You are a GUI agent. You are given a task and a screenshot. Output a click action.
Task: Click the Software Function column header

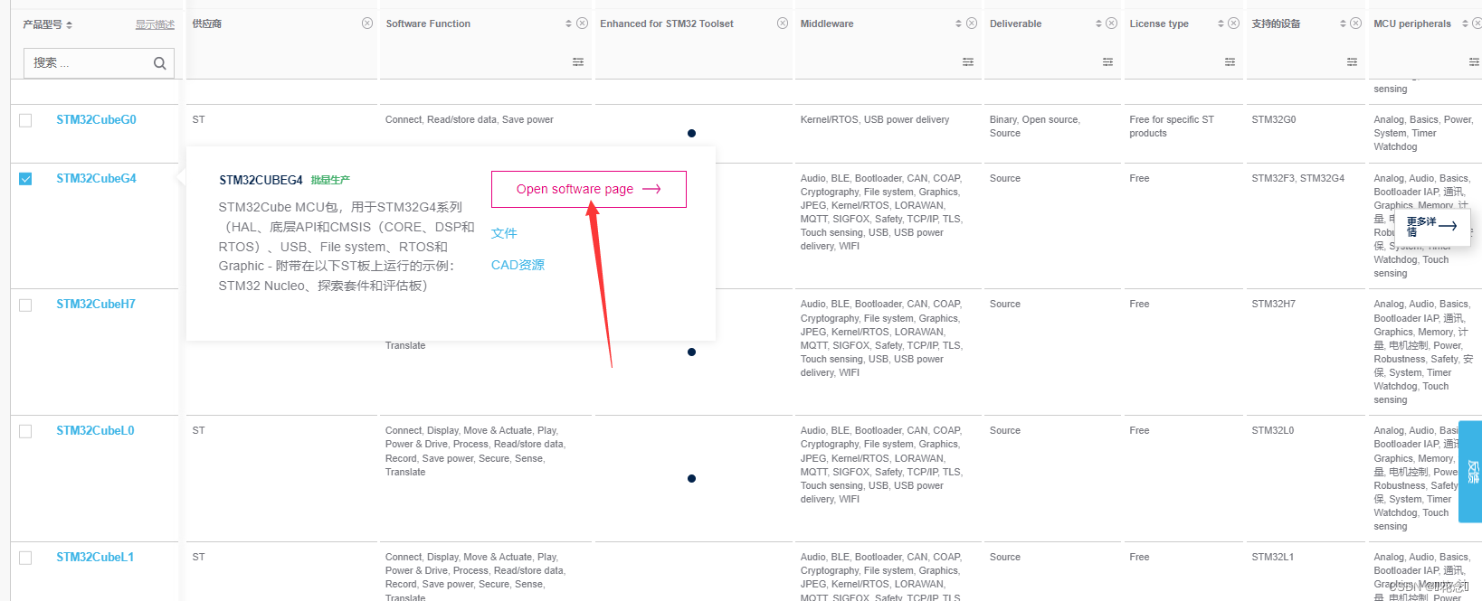[428, 23]
